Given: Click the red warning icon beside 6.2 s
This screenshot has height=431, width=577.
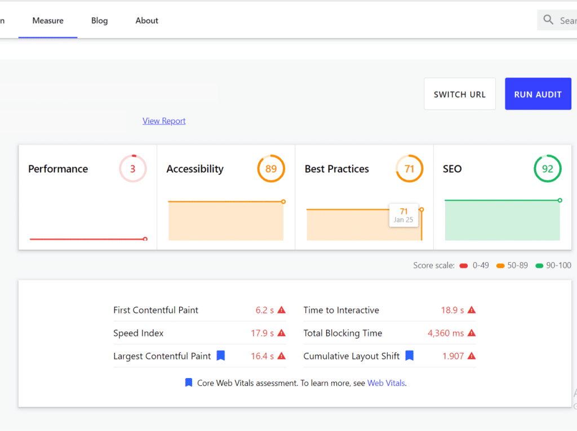Looking at the screenshot, I should pyautogui.click(x=282, y=310).
